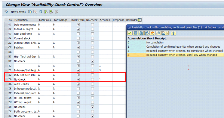224x118 pixels.
Task: Click the 'Auto - Parts' description cell
Action: coord(26,84)
